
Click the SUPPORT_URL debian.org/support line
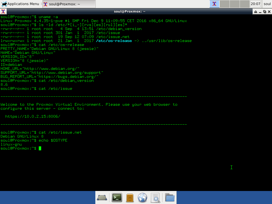click(52, 73)
